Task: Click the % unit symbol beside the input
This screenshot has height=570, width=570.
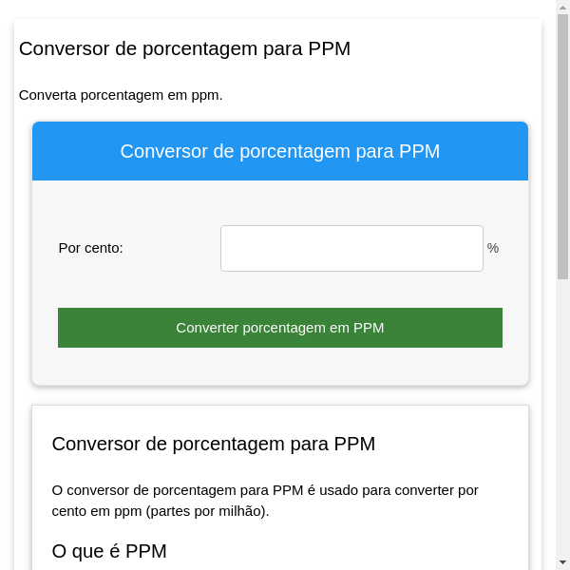Action: 493,248
